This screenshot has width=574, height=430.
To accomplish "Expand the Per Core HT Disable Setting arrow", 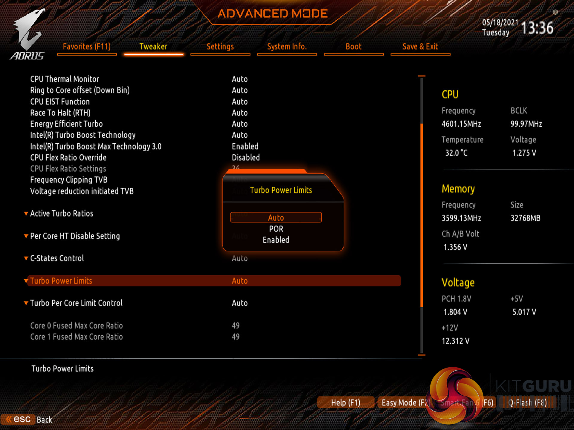I will [26, 236].
